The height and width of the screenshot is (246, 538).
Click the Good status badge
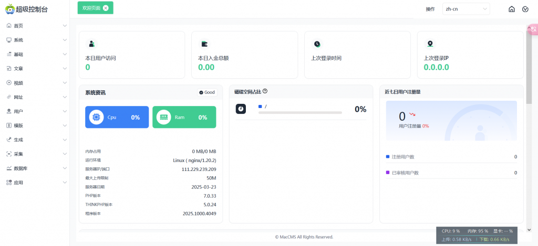207,92
